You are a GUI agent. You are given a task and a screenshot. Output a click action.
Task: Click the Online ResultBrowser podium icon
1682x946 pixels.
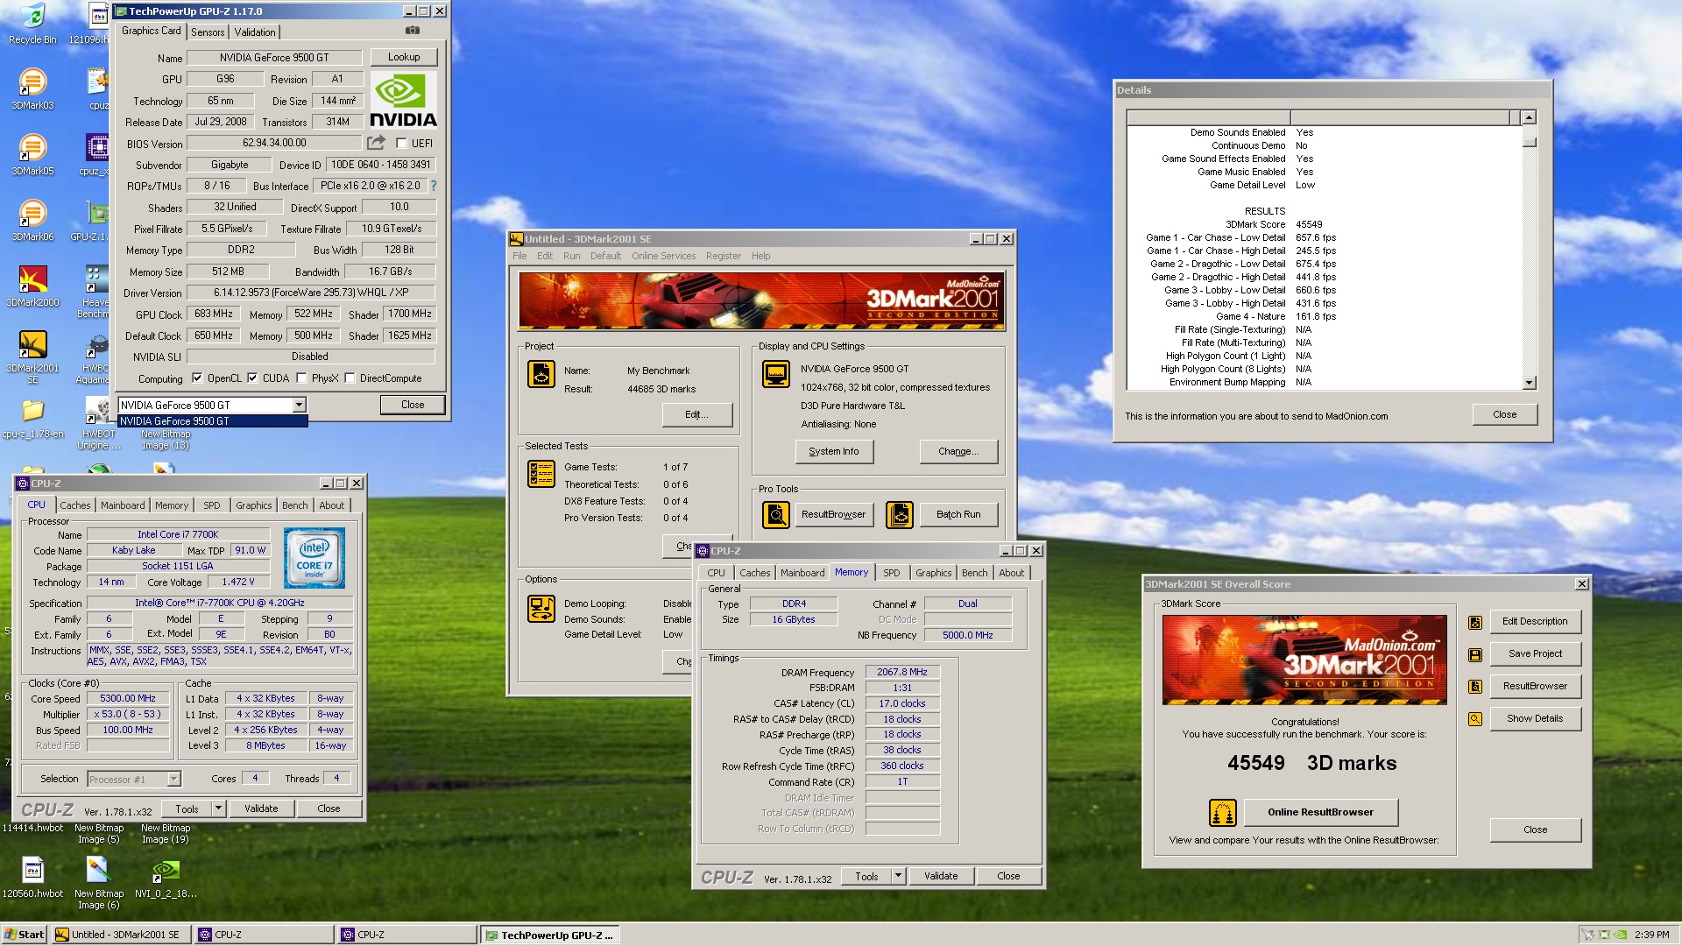pyautogui.click(x=1223, y=813)
